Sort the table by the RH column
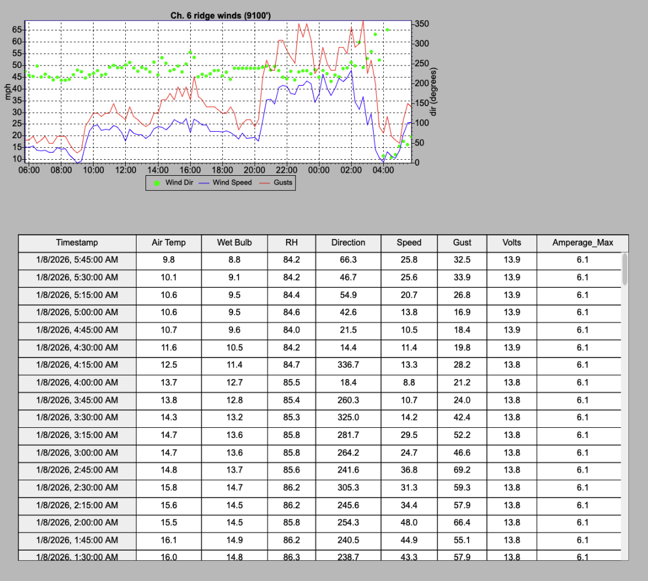This screenshot has height=581, width=648. [x=291, y=243]
